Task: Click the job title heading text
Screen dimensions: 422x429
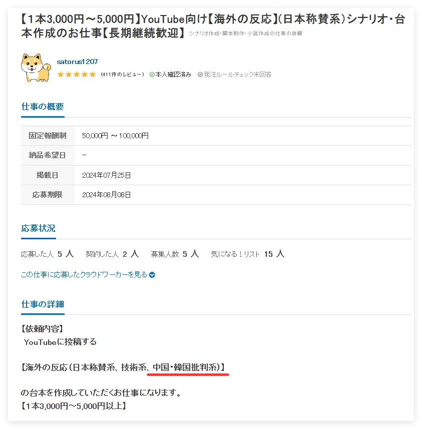Action: click(x=213, y=26)
